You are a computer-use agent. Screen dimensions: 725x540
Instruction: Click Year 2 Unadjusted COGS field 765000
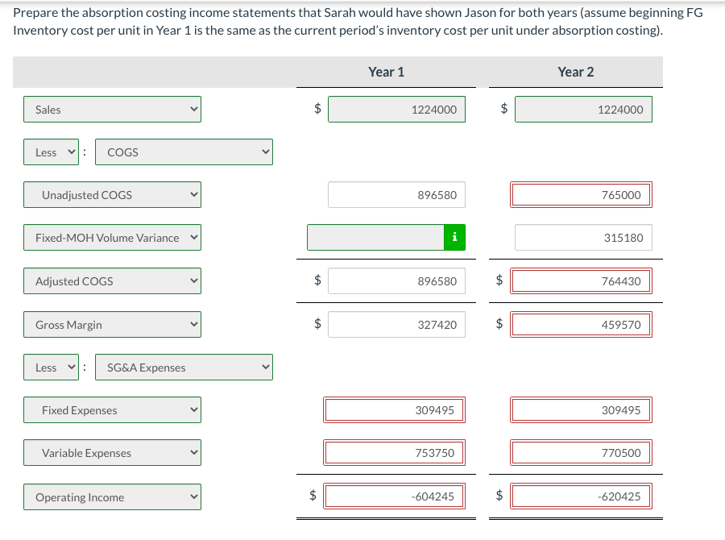coord(581,195)
